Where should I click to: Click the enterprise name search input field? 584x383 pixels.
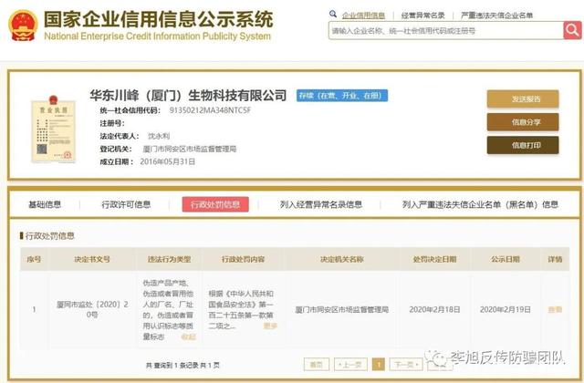[443, 31]
